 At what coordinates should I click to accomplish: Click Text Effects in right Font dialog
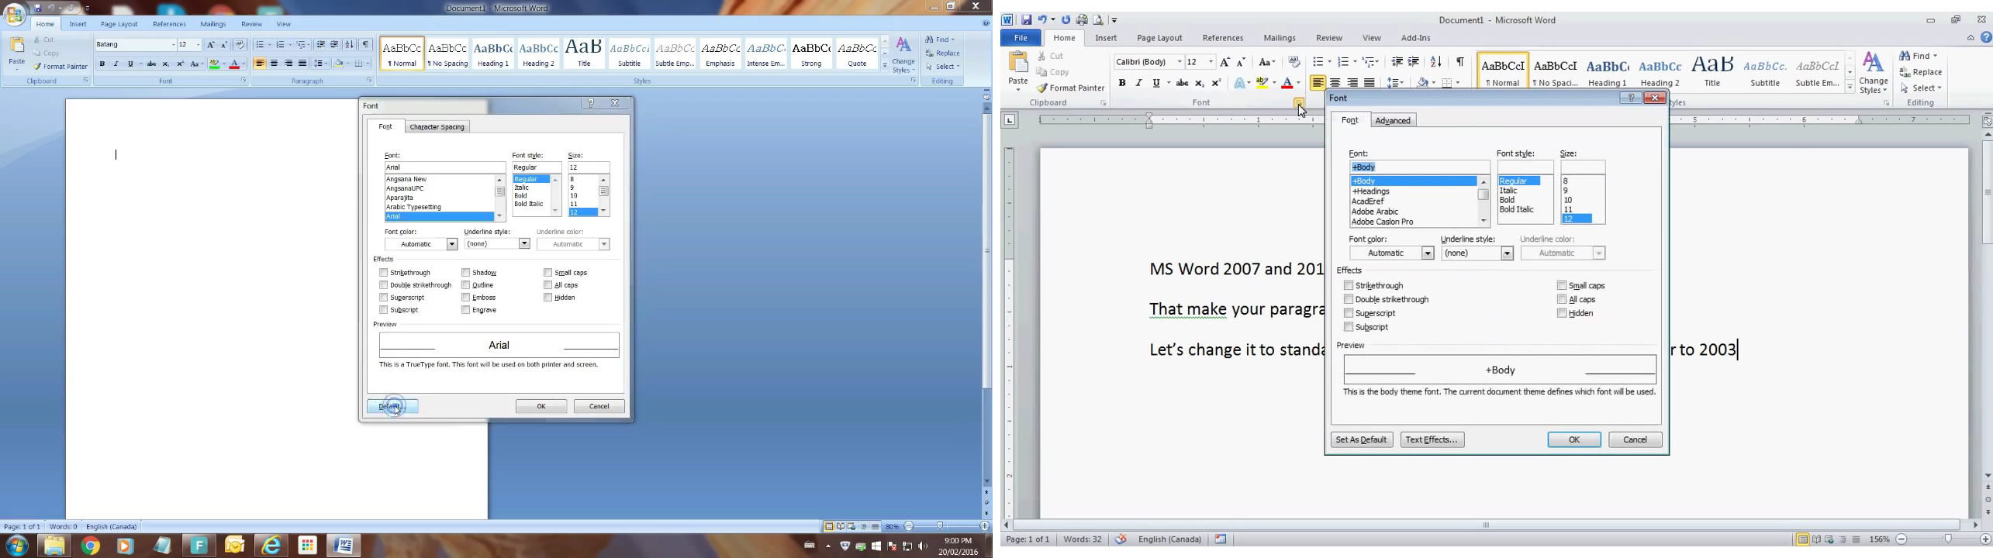(x=1432, y=440)
